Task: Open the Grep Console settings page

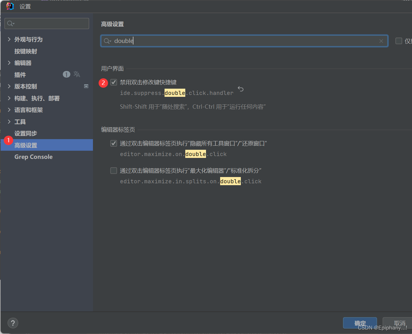Action: pyautogui.click(x=34, y=157)
